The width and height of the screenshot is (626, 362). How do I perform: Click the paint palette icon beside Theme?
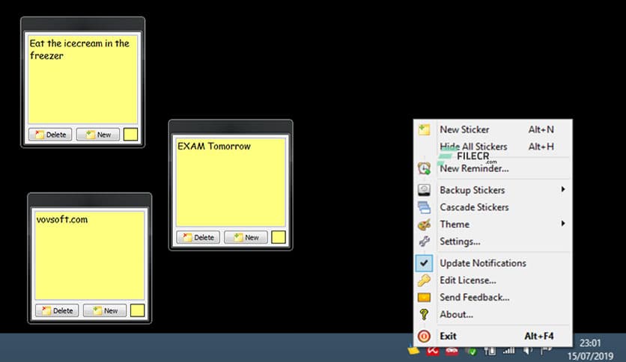pyautogui.click(x=424, y=224)
